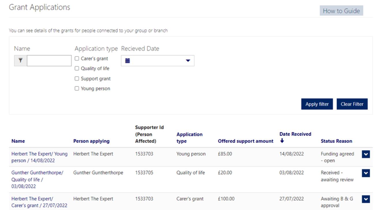Open Herbert The Expert Young person application
Viewport: 381px width, 210px height.
(39, 157)
